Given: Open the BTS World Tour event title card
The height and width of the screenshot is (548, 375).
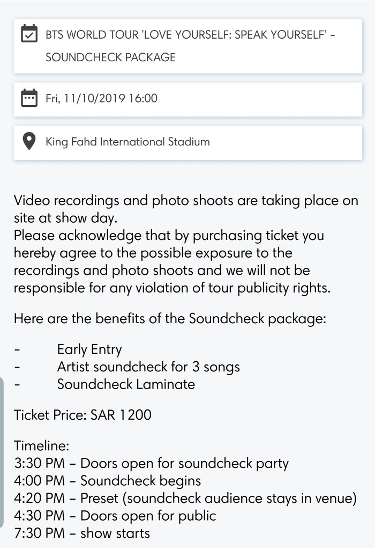Looking at the screenshot, I should [188, 46].
